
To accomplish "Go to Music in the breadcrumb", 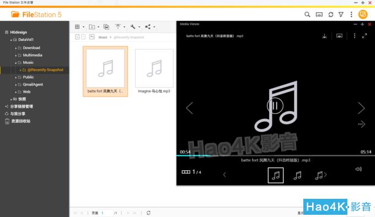I will (103, 37).
